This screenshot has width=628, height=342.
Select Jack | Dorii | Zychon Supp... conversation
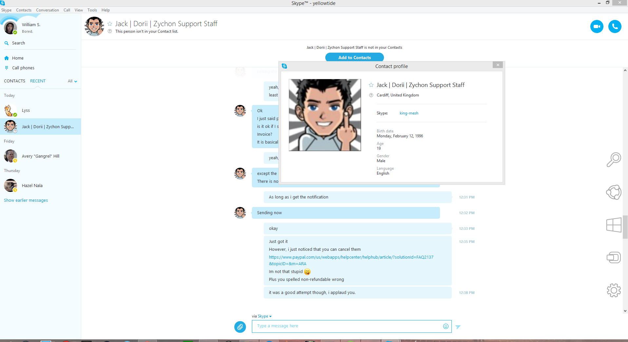[x=41, y=127]
